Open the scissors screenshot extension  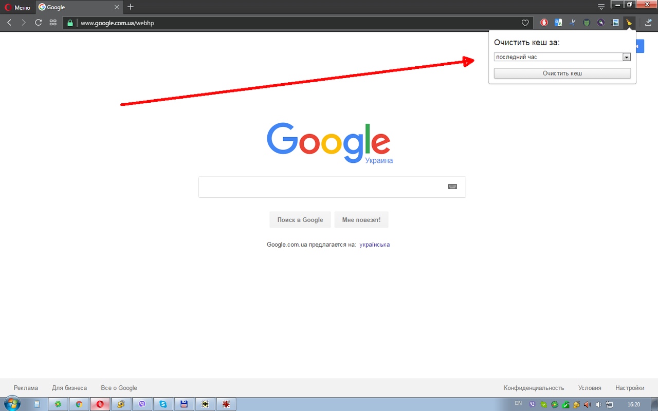(x=572, y=23)
